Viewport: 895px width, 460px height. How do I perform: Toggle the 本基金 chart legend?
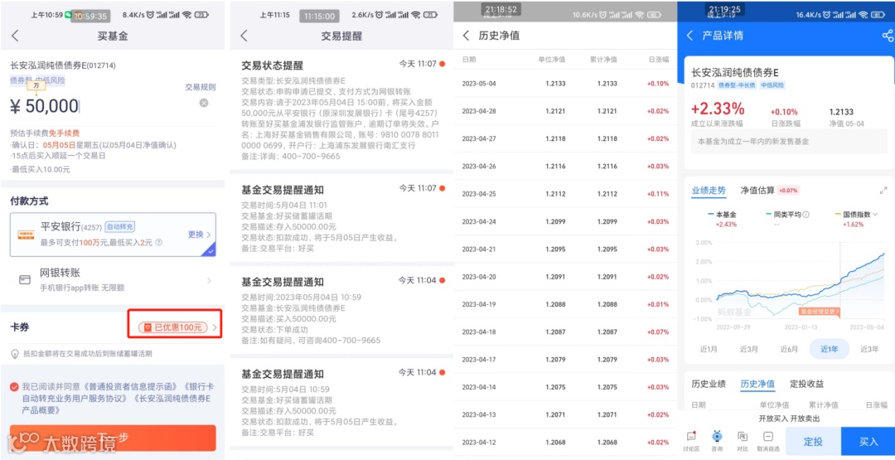click(722, 215)
